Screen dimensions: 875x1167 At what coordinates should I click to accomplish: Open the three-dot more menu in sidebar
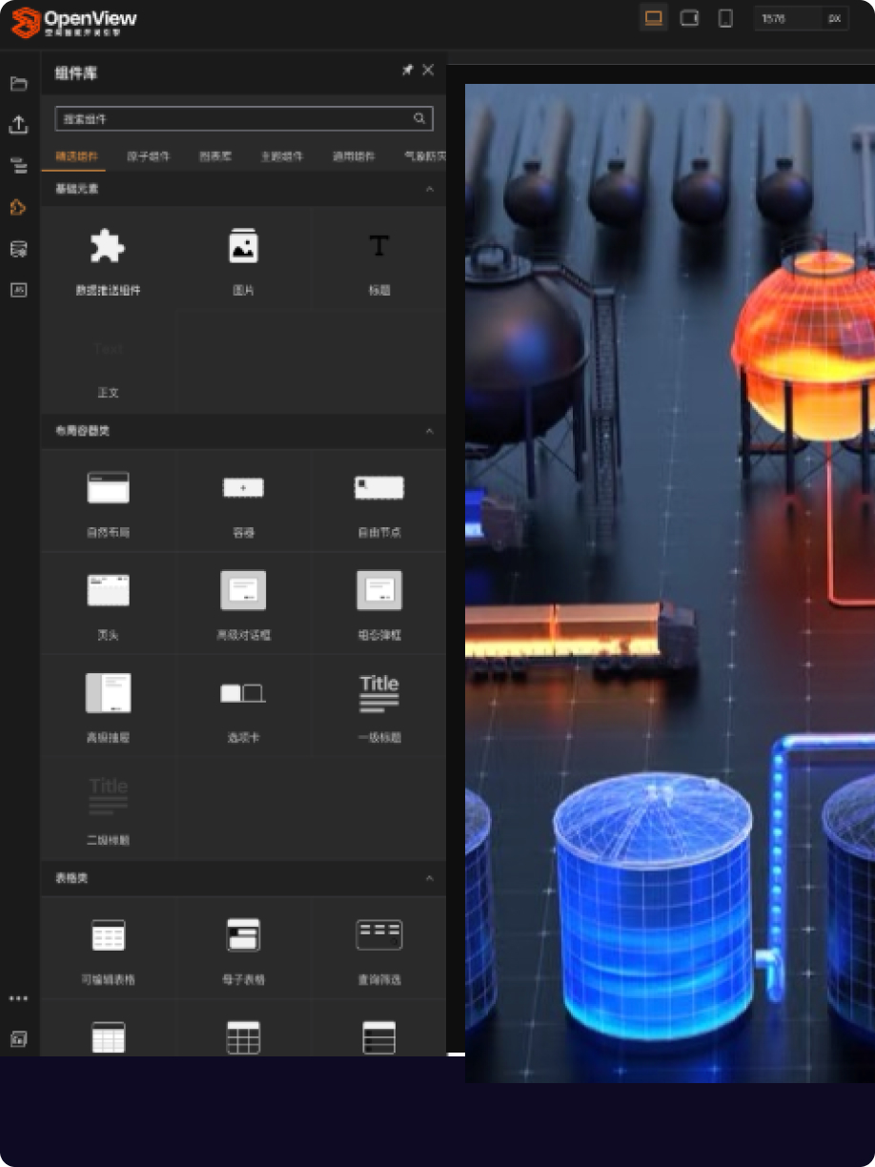(18, 999)
